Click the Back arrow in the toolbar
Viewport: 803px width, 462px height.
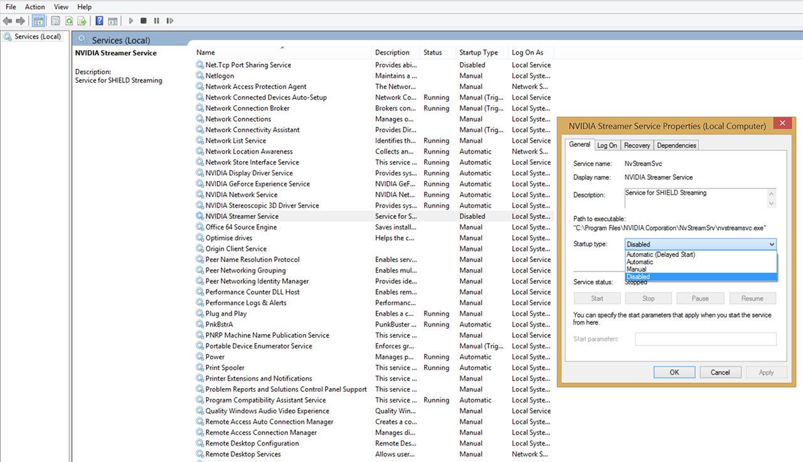8,21
